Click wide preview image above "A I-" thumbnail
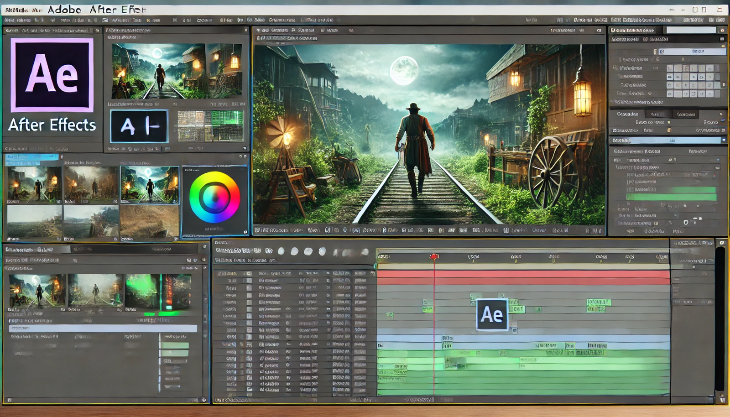 [177, 71]
